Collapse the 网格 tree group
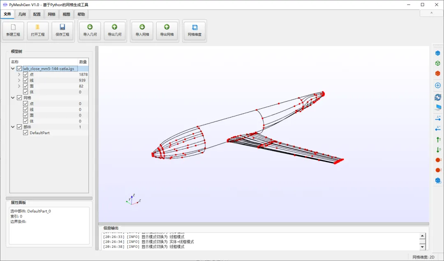Image resolution: width=444 pixels, height=261 pixels. [13, 98]
